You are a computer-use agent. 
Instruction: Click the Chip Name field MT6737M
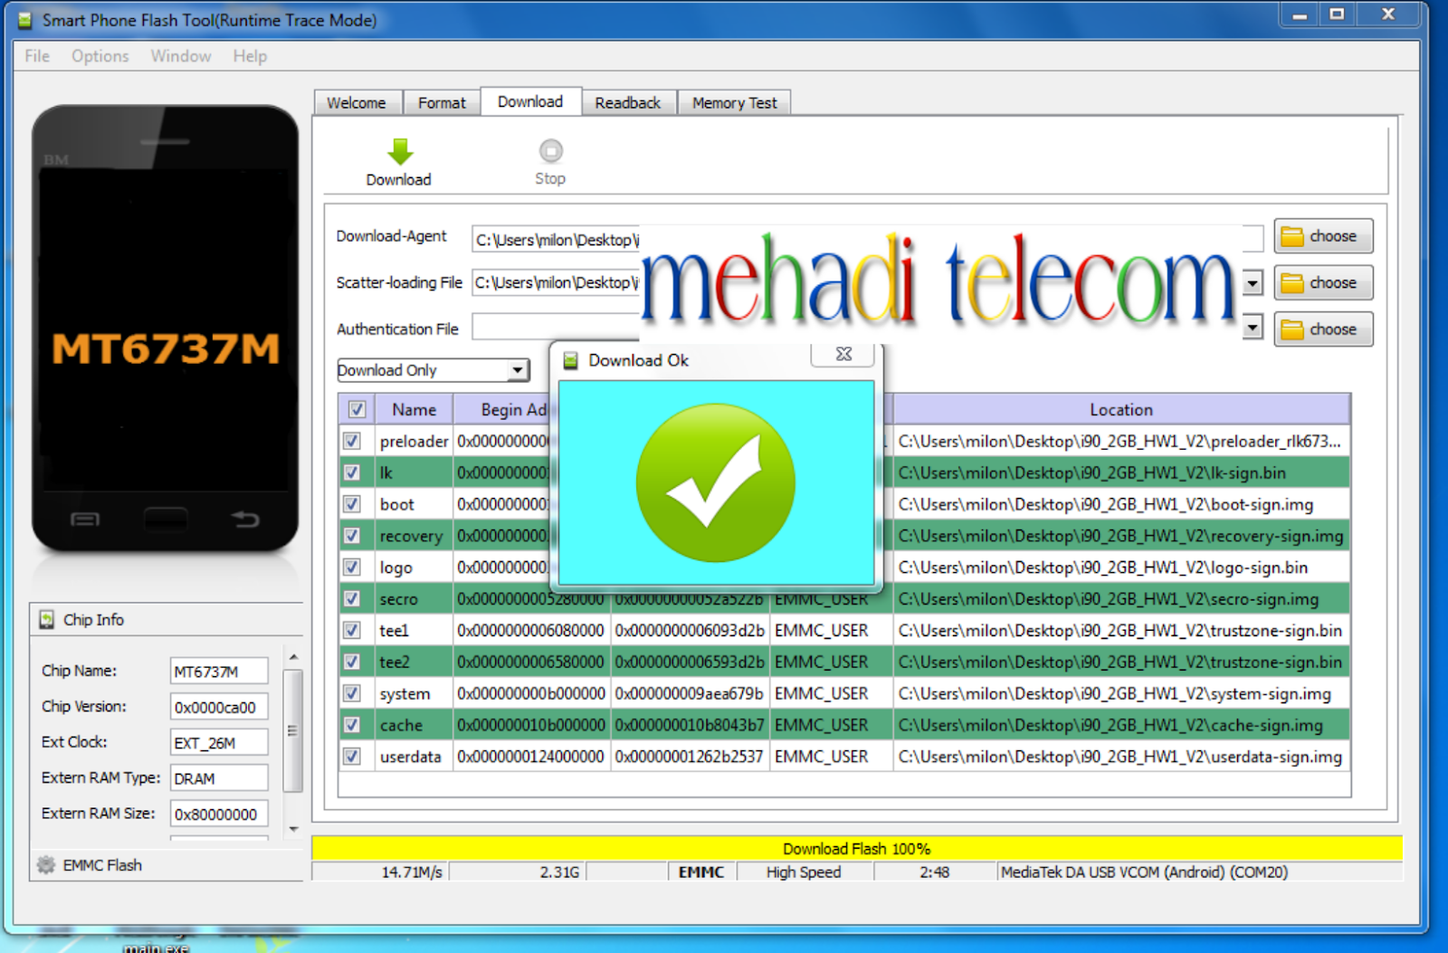[x=219, y=672]
